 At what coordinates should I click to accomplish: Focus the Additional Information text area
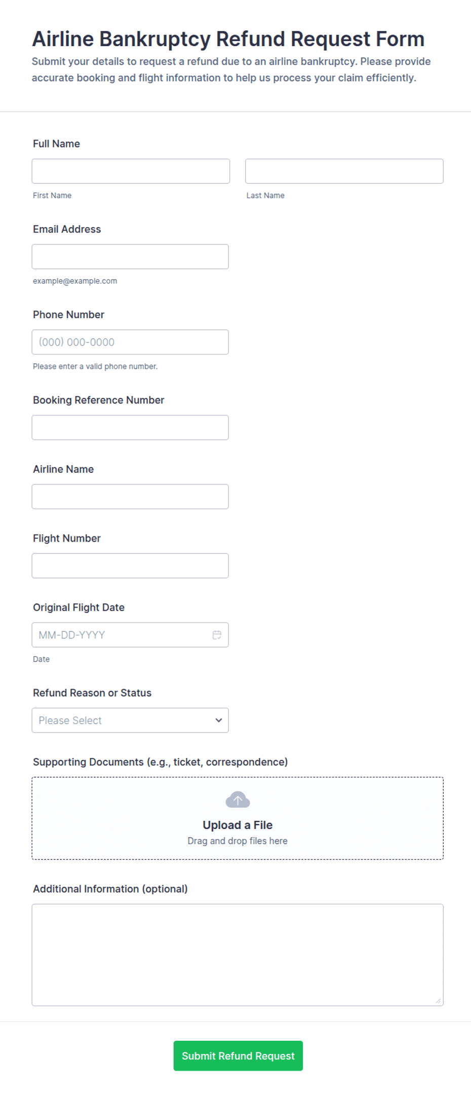click(x=238, y=955)
